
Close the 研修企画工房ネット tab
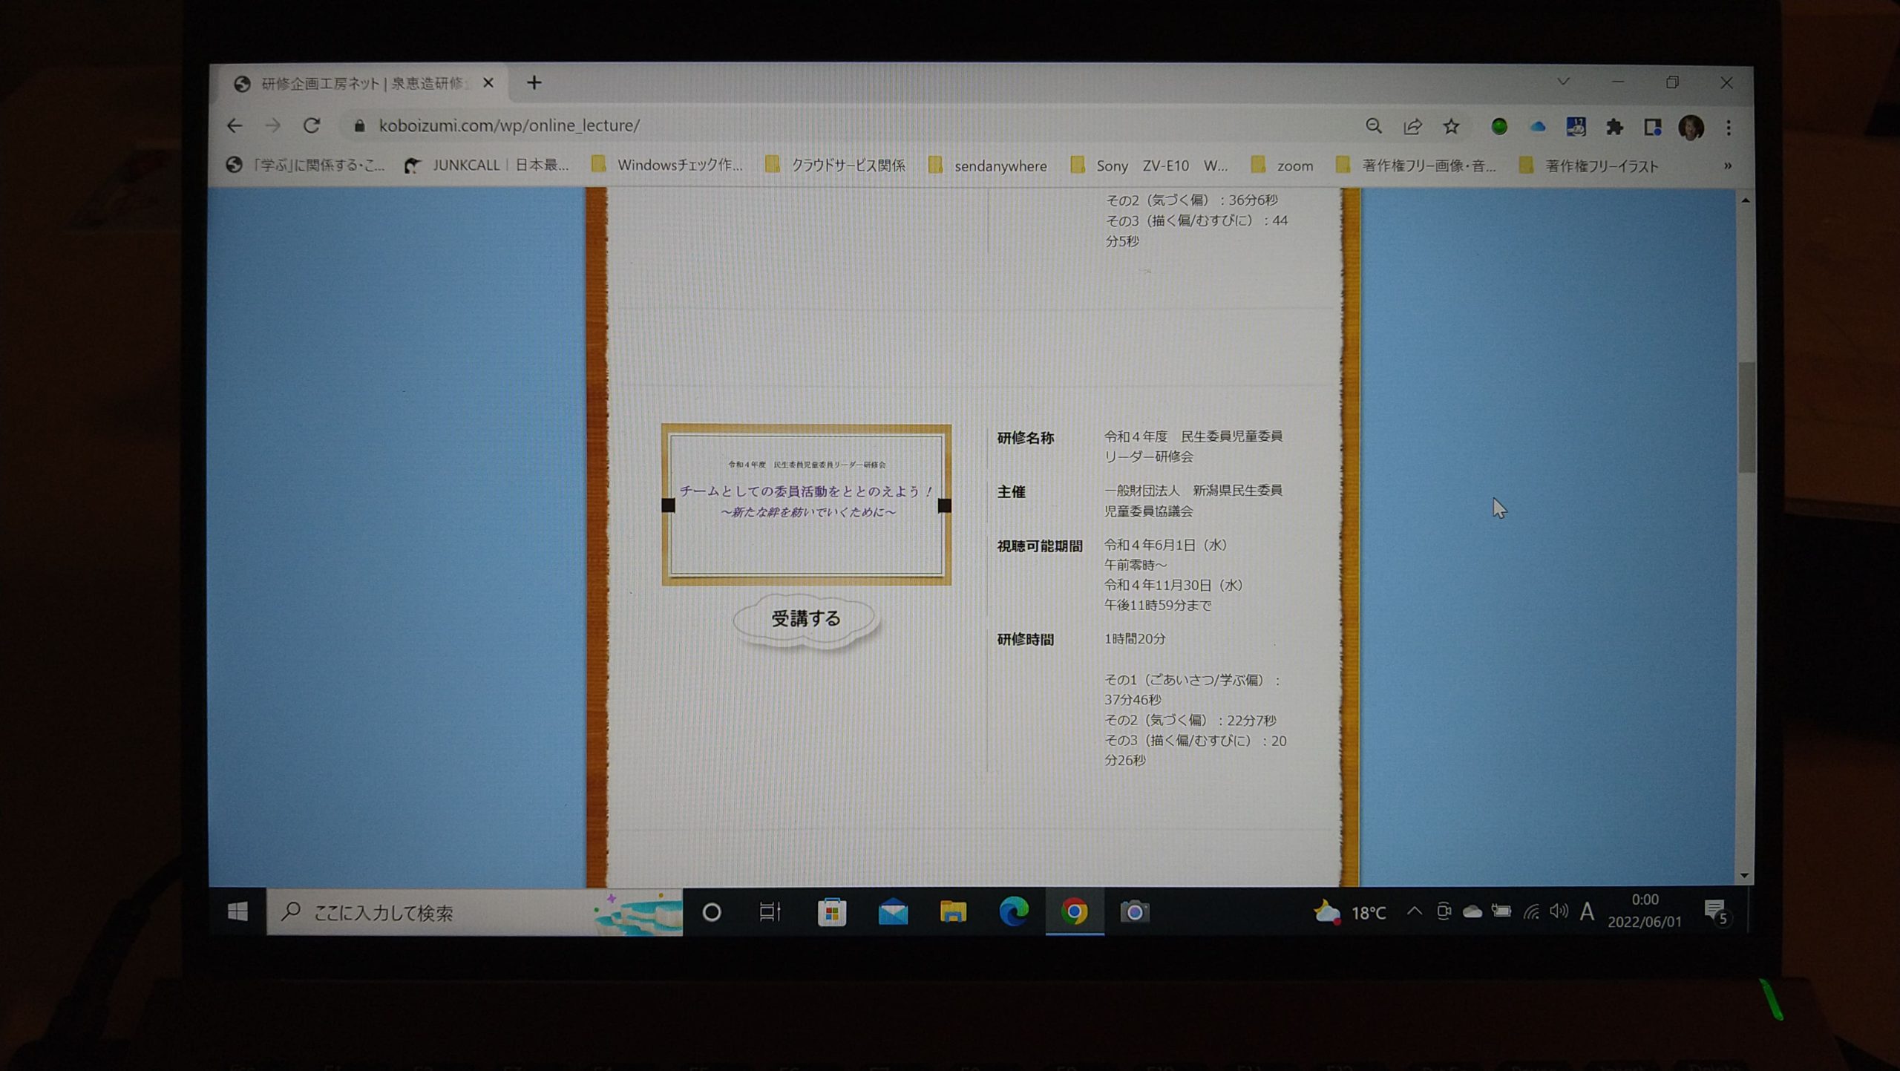point(488,83)
